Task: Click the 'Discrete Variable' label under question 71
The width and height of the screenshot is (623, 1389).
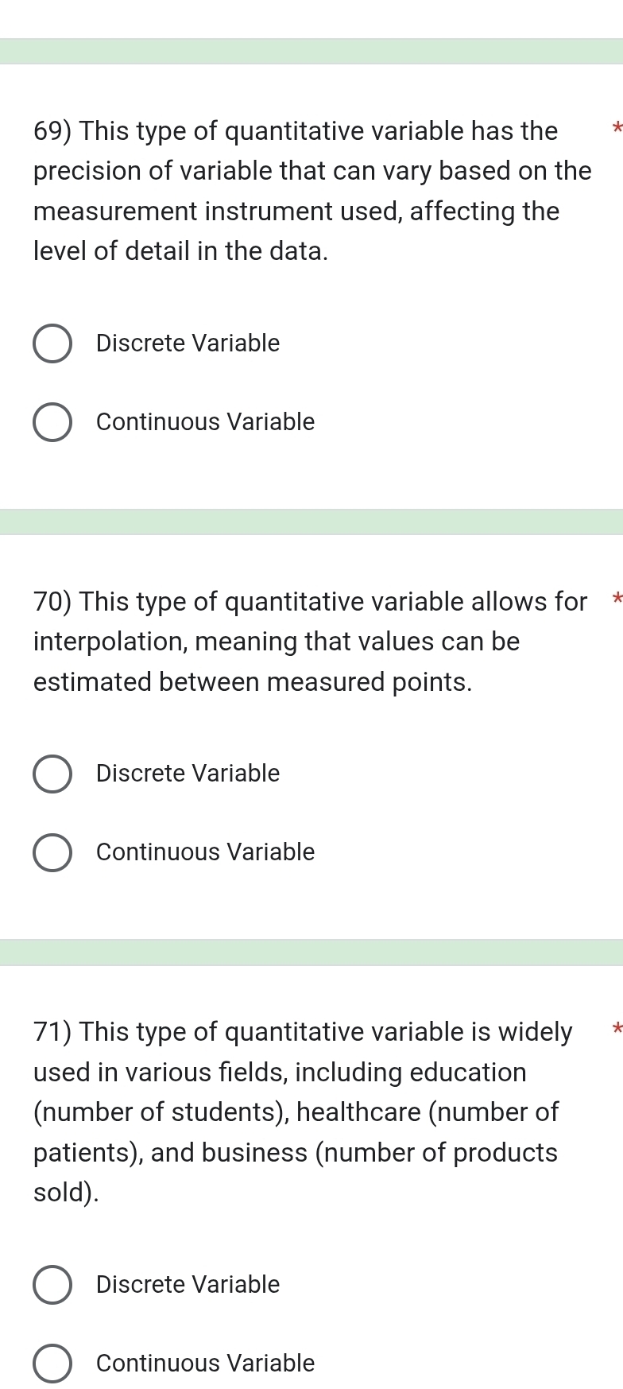Action: point(187,1285)
